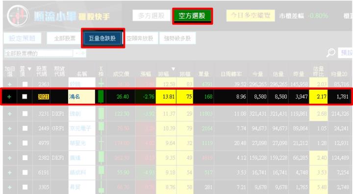
Task: Select the 鴻名 stock name cell
Action: pyautogui.click(x=81, y=97)
